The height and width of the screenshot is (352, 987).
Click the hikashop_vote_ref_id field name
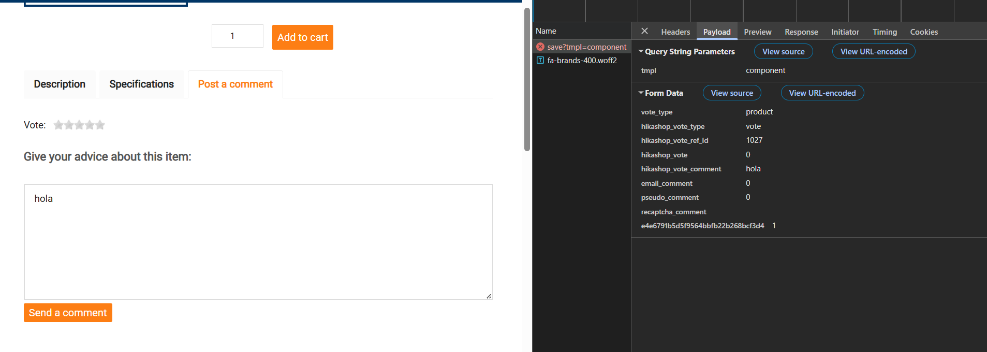click(x=674, y=140)
